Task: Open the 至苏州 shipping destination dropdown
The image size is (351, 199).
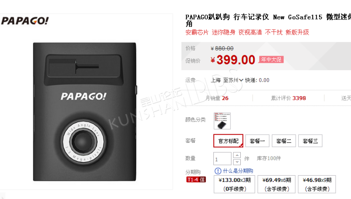Action: click(x=233, y=80)
